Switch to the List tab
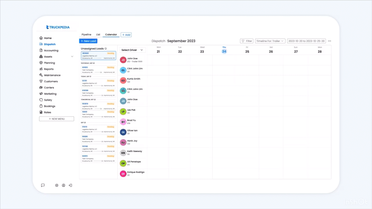The width and height of the screenshot is (372, 209). point(98,35)
